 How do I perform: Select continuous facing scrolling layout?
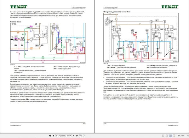pyautogui.click(x=174, y=136)
